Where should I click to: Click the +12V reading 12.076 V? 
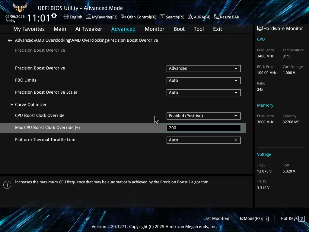coord(264,171)
